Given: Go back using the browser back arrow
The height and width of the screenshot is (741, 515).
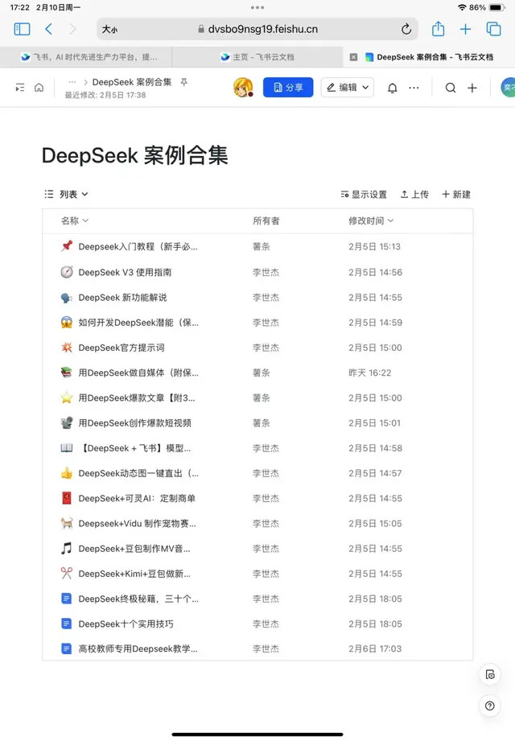Looking at the screenshot, I should (48, 29).
